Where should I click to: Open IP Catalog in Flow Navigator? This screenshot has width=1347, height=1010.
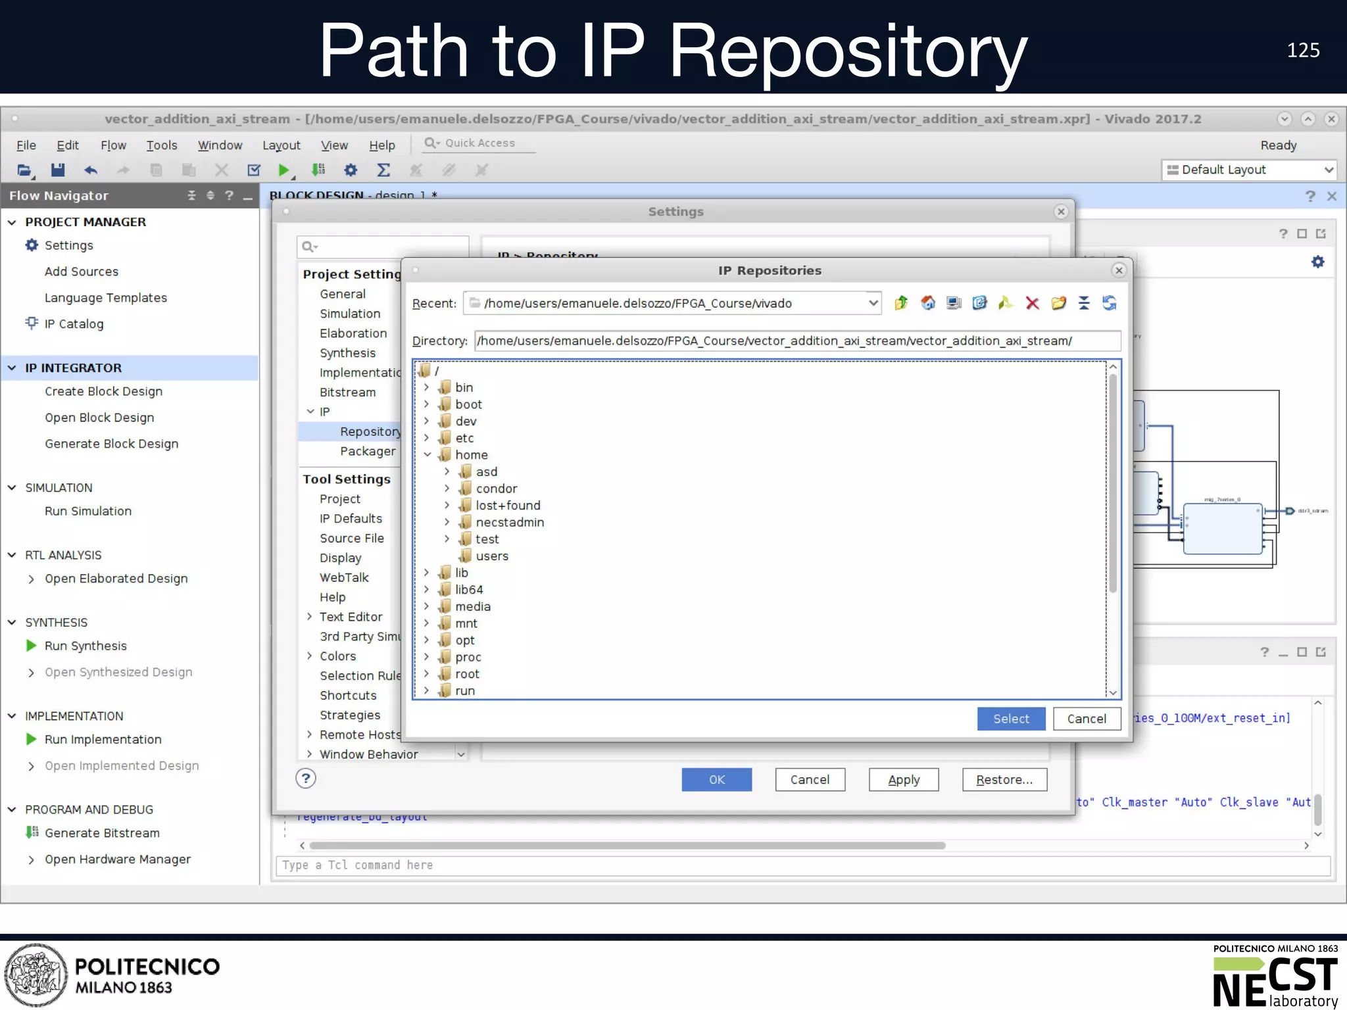coord(74,324)
